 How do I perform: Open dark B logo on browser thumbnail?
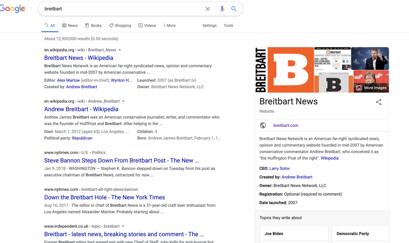334,82
